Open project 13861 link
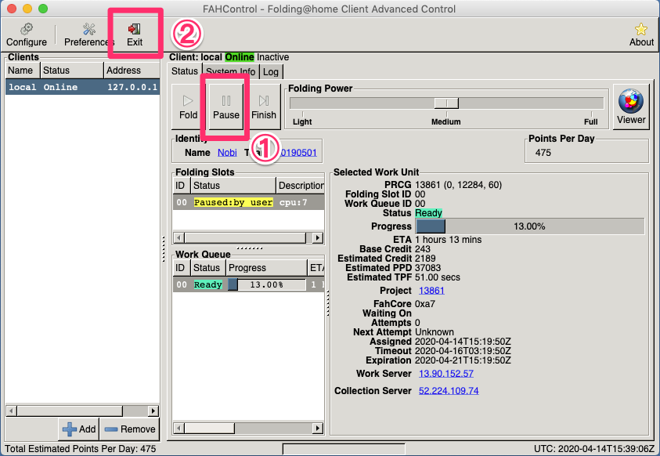Screen dimensions: 660x456 [431, 291]
